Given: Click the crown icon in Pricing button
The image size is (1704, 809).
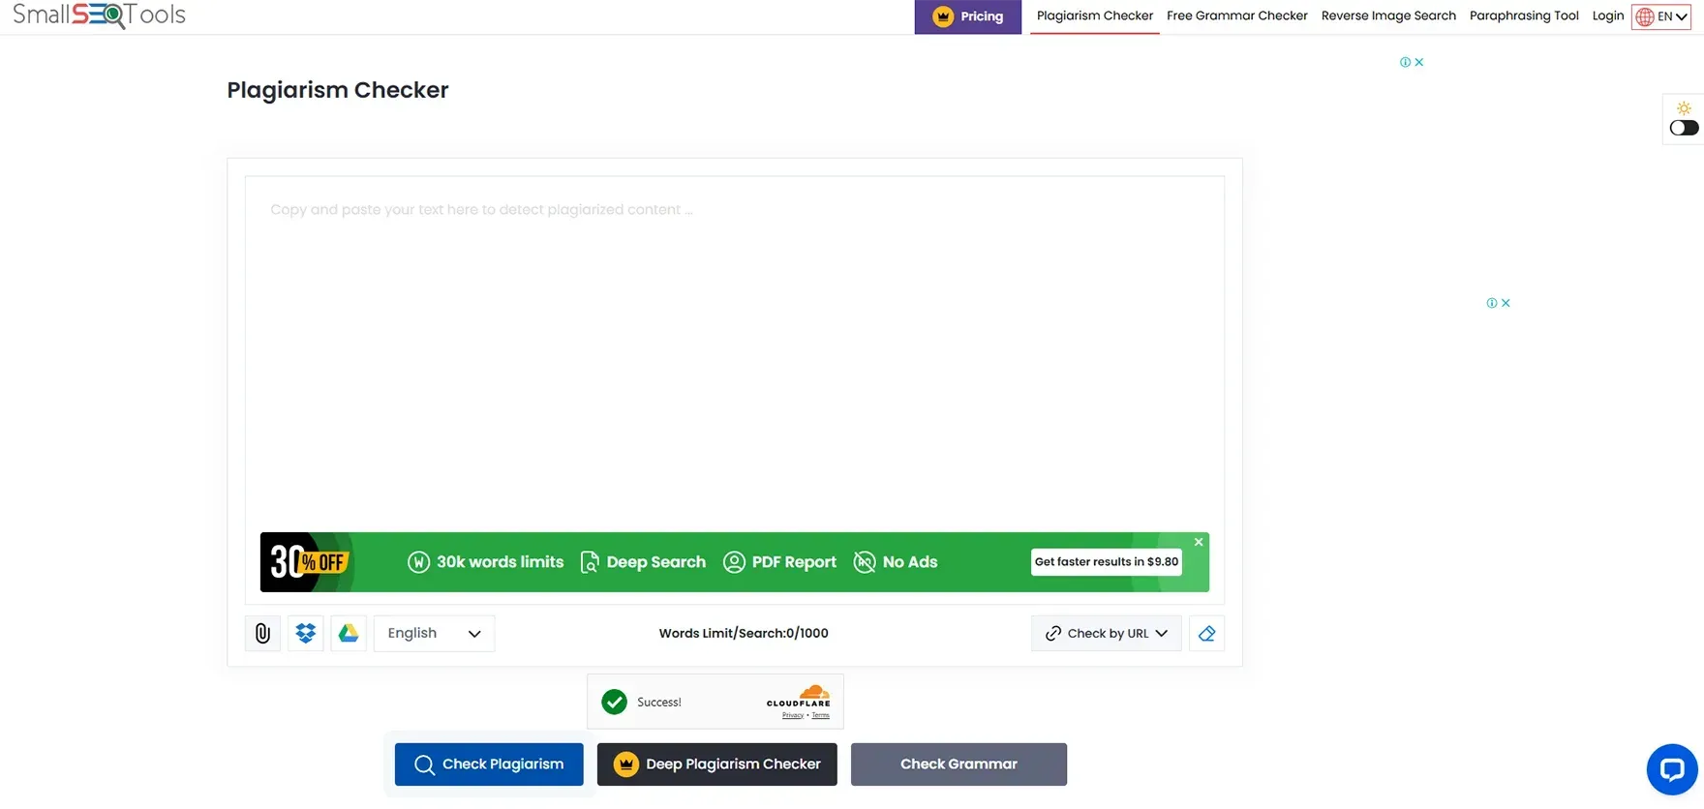Looking at the screenshot, I should (x=943, y=16).
